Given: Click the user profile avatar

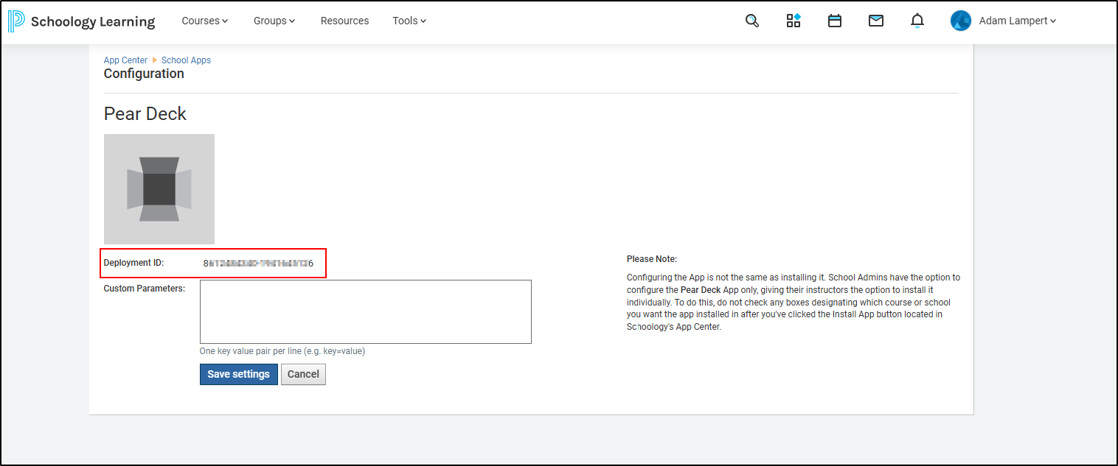Looking at the screenshot, I should coord(961,21).
